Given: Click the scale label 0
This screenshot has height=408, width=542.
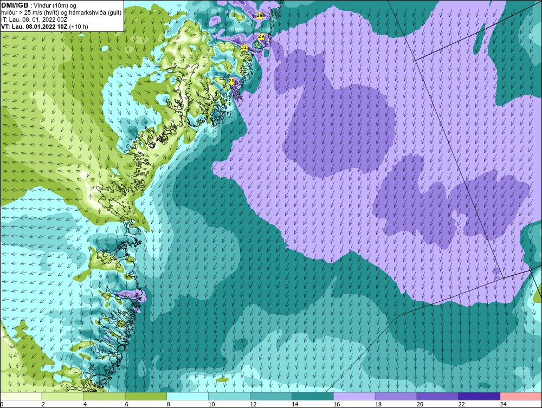Looking at the screenshot, I should click(2, 404).
